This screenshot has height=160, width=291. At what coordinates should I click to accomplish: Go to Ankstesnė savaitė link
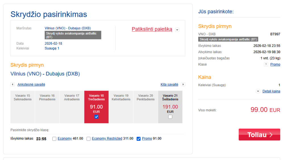(x=31, y=84)
